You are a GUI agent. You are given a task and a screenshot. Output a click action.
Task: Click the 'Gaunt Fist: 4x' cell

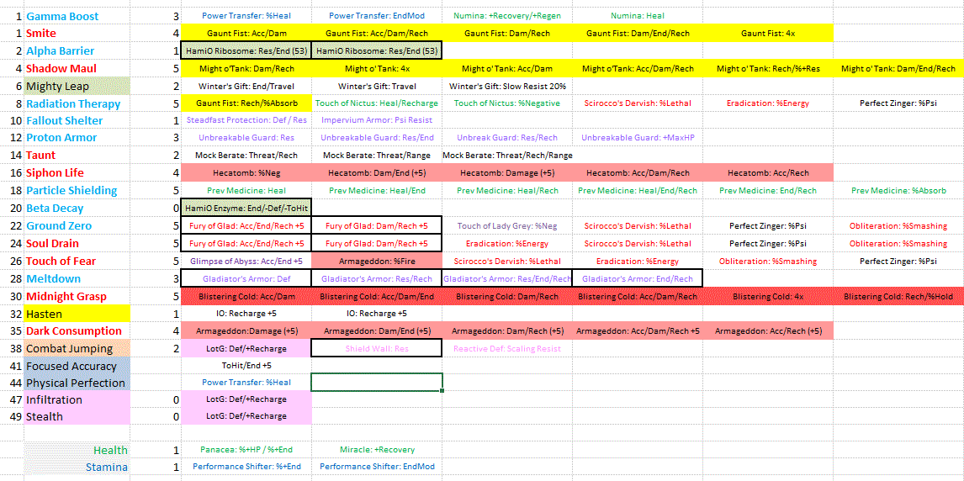(767, 34)
